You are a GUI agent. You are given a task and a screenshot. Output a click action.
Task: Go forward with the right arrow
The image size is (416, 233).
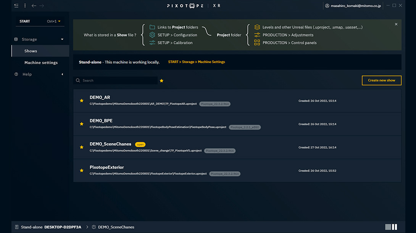tap(42, 6)
